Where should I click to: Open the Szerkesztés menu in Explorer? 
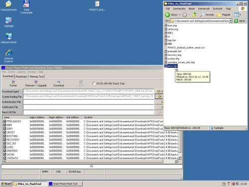click(179, 8)
